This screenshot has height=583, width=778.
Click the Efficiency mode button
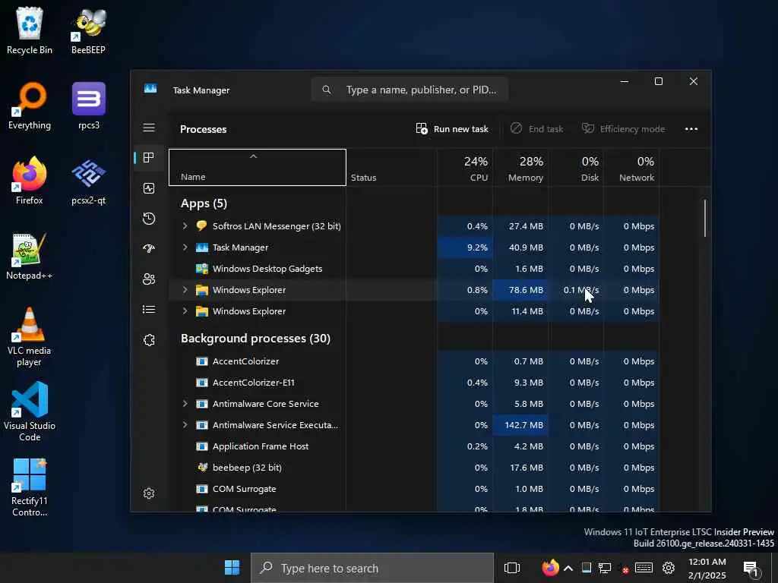623,129
